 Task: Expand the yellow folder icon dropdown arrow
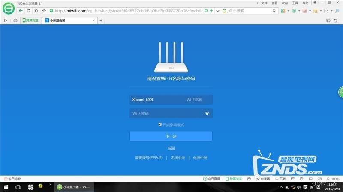(x=321, y=11)
